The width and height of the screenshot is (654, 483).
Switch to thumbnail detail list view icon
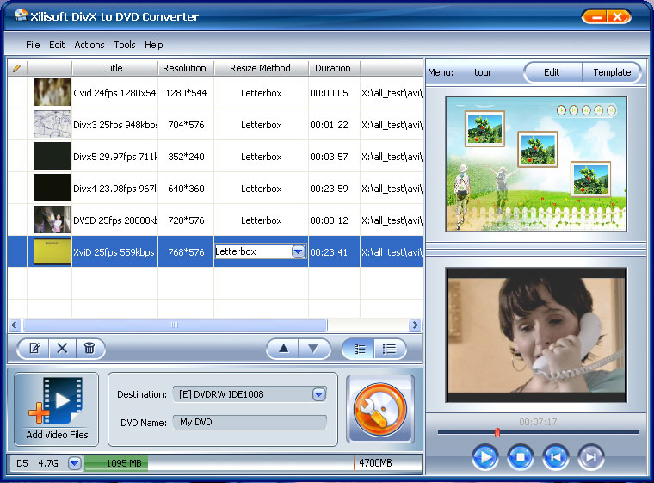(x=359, y=349)
